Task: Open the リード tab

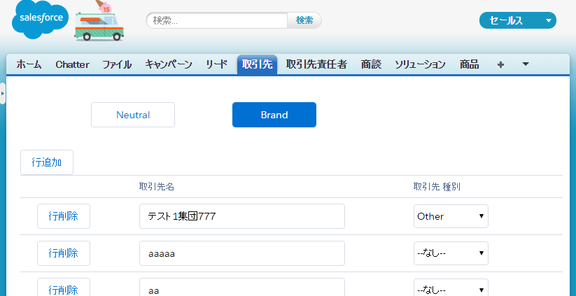Action: click(x=216, y=64)
